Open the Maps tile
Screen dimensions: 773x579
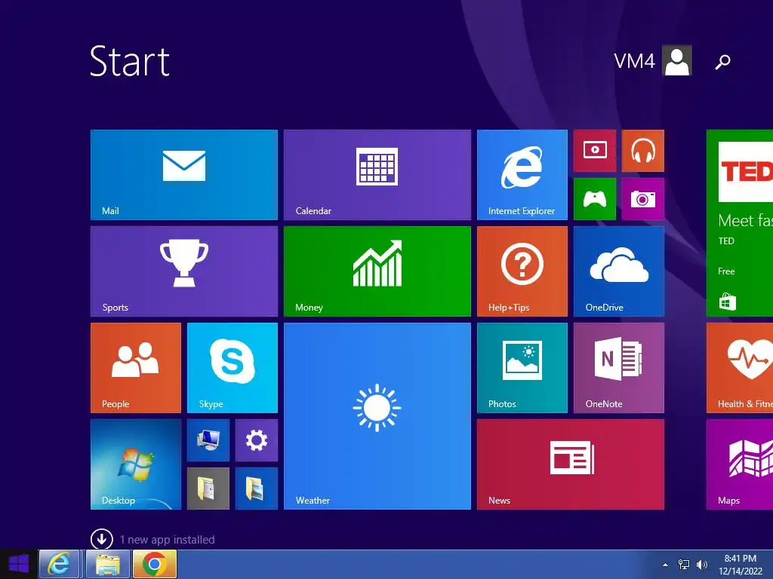point(740,464)
